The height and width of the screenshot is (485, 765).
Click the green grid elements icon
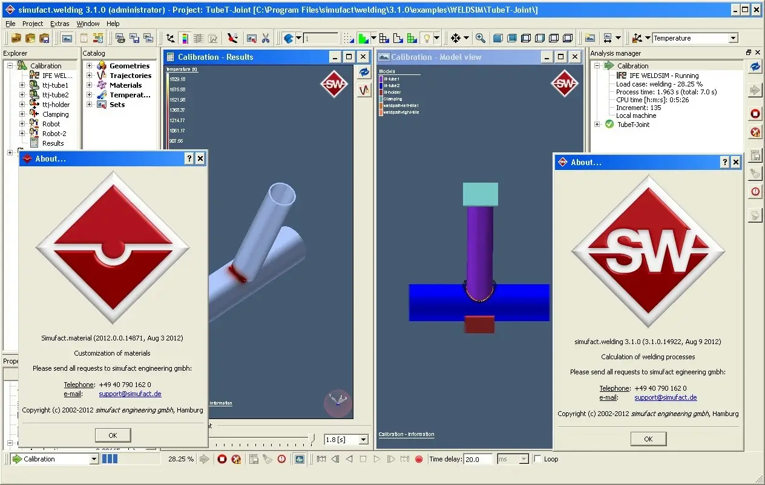[412, 38]
